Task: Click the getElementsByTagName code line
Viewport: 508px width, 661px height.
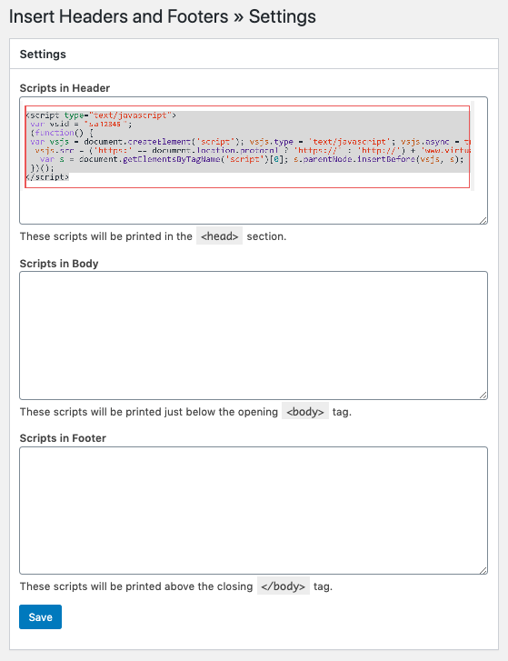Action: (x=252, y=159)
